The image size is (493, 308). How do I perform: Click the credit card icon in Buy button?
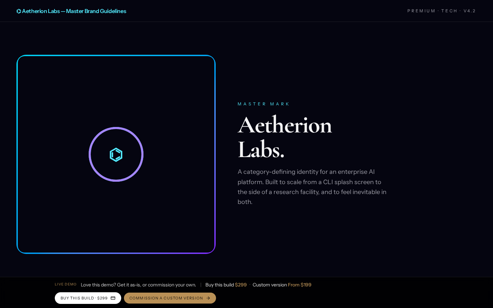coord(113,298)
